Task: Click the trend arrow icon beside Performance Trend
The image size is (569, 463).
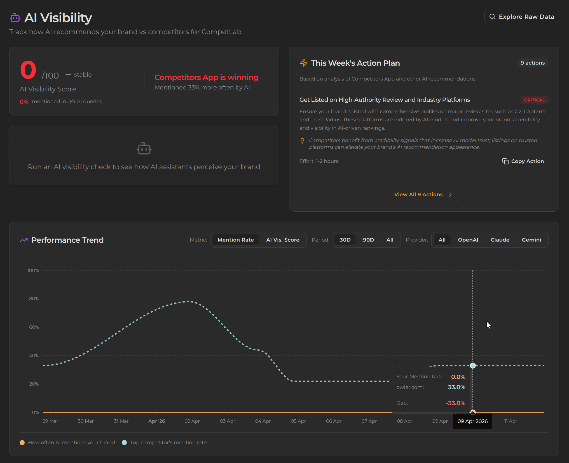Action: 24,240
